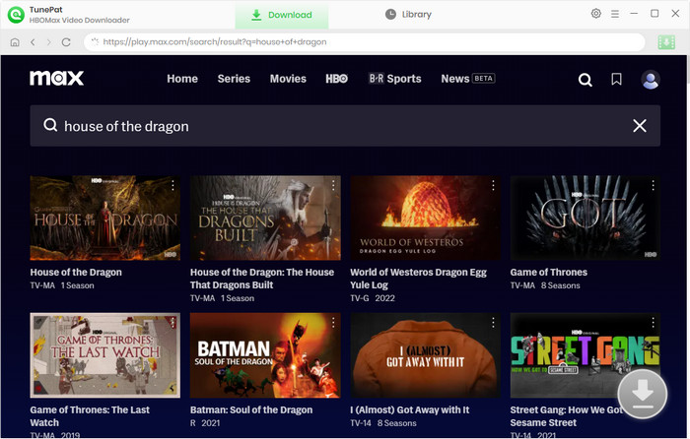Open the user profile avatar
The width and height of the screenshot is (690, 439).
650,80
